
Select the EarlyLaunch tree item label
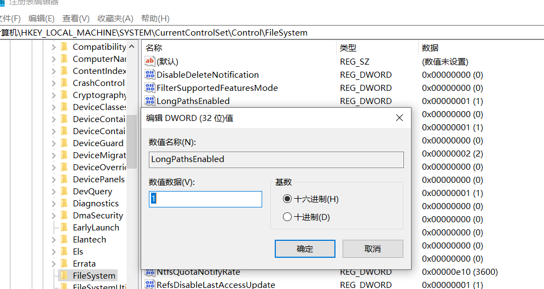(x=96, y=227)
